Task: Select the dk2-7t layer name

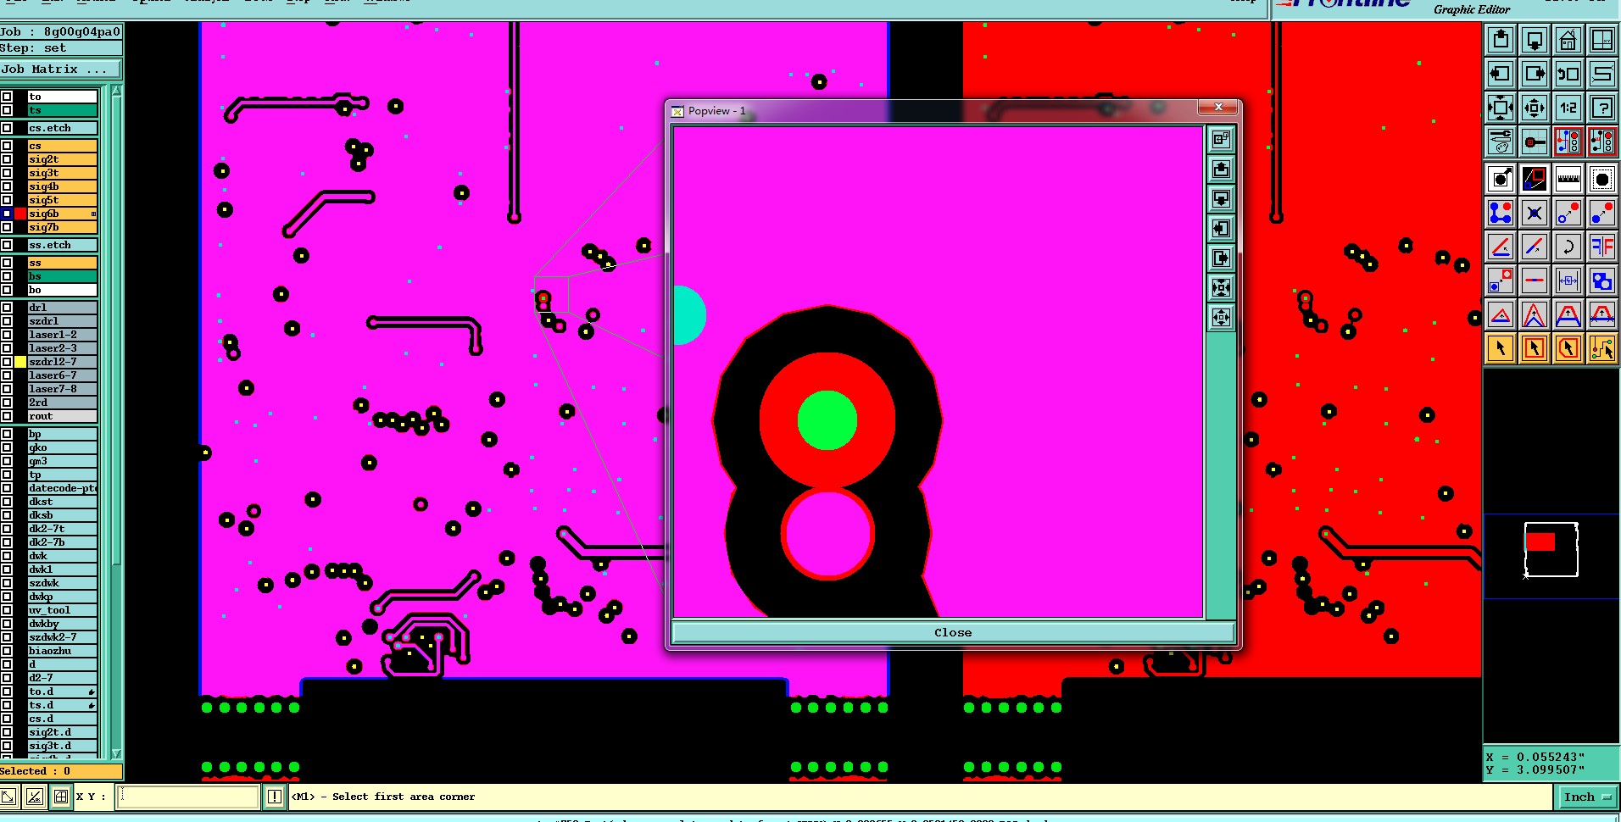Action: coord(63,529)
